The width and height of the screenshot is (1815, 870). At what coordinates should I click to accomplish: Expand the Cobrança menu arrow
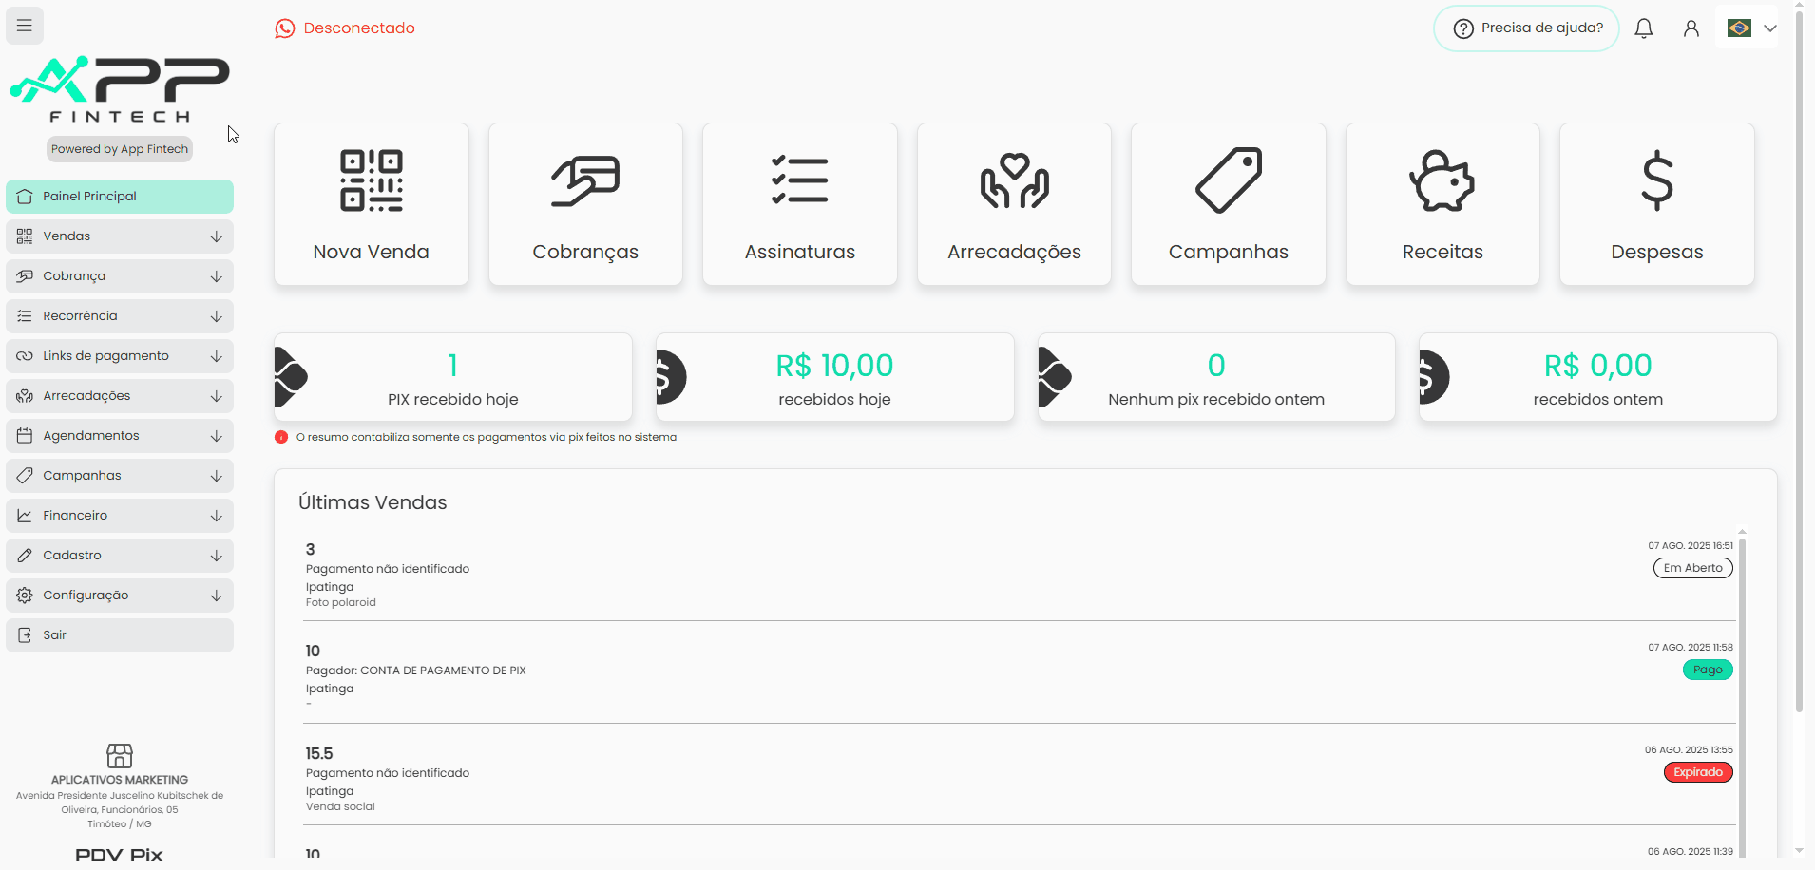(216, 276)
